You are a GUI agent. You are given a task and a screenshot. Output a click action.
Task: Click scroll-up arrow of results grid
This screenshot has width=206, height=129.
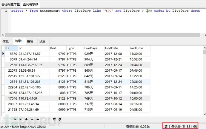205,48
